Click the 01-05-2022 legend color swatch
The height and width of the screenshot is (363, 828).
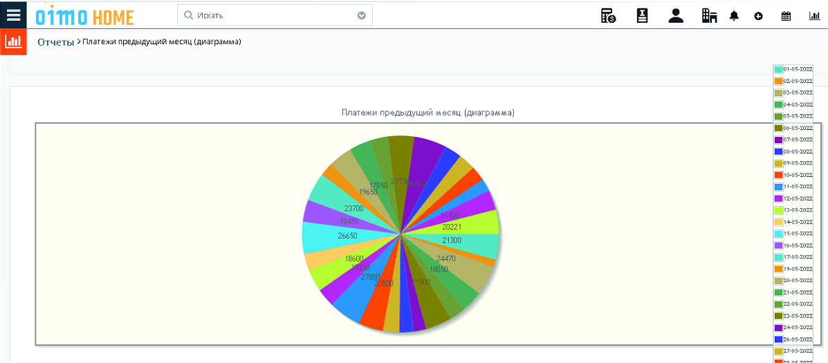(778, 69)
